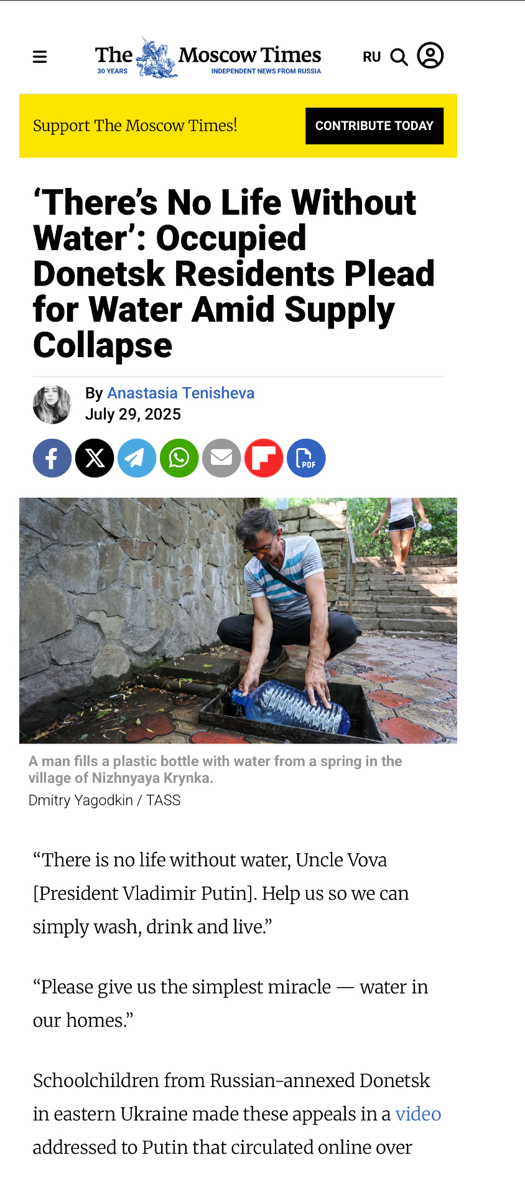Share article via Telegram
This screenshot has height=1201, width=525.
tap(137, 458)
